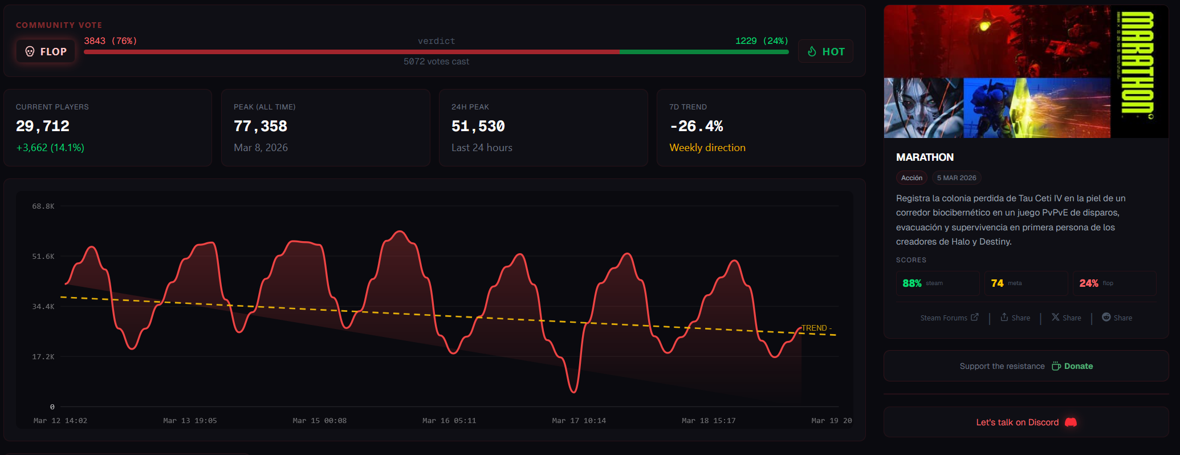
Task: Open the Let's talk on Discord link
Action: 1026,422
